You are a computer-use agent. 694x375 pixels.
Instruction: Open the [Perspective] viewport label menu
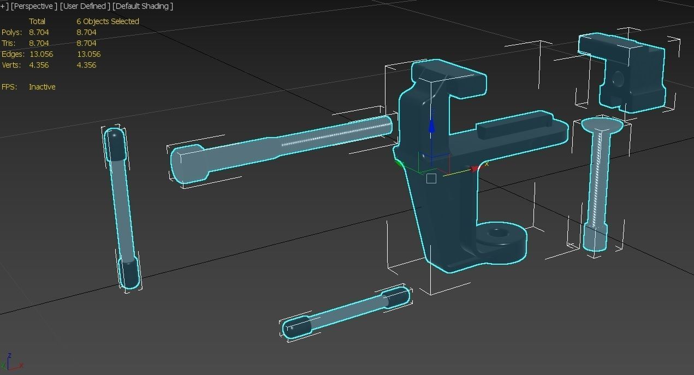(34, 6)
